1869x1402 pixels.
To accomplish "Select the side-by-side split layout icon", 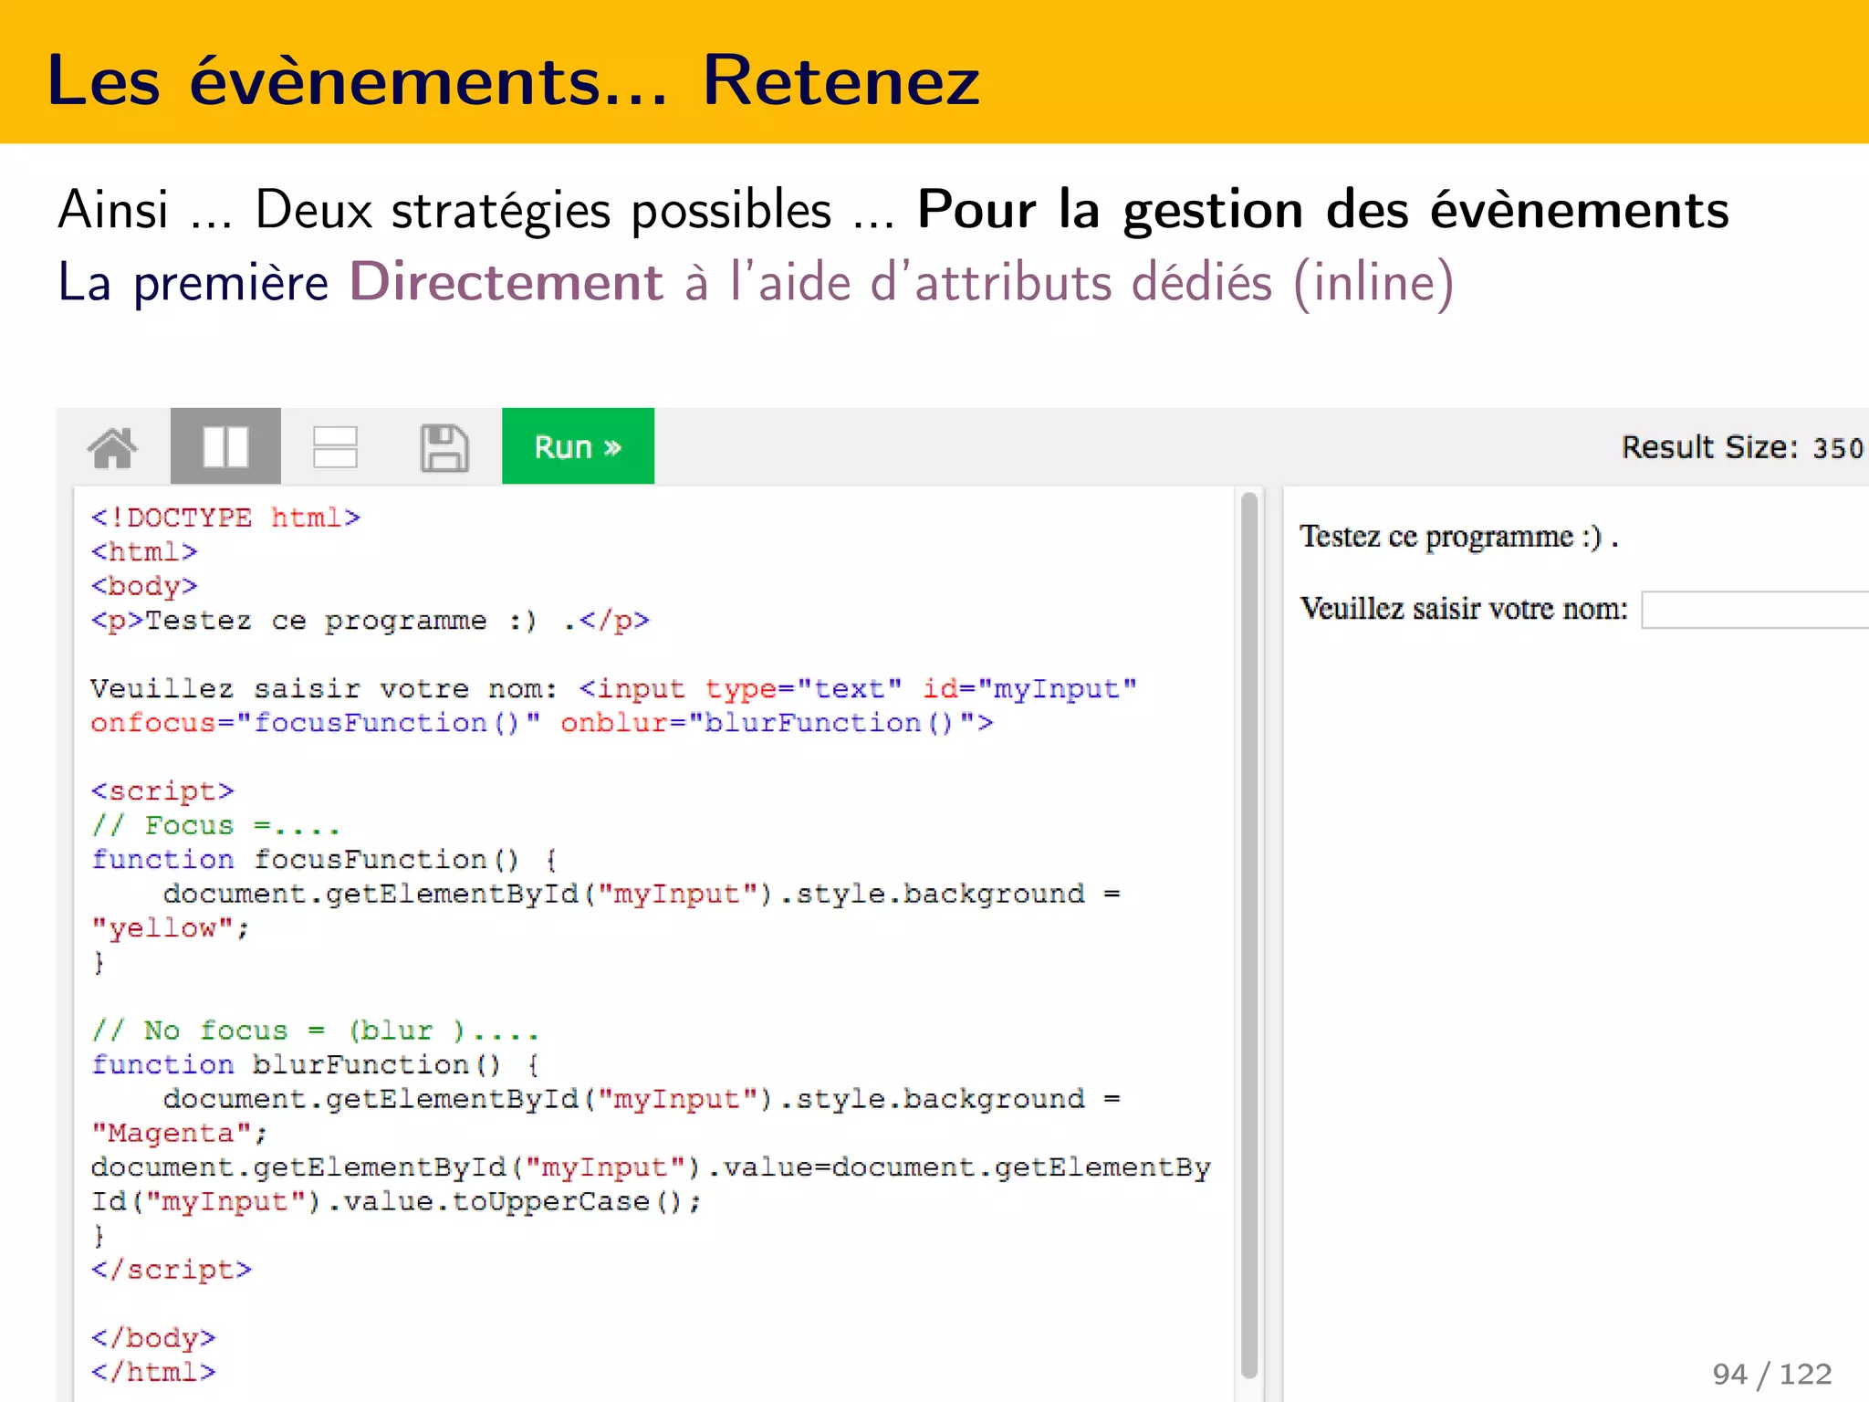I will click(x=225, y=446).
